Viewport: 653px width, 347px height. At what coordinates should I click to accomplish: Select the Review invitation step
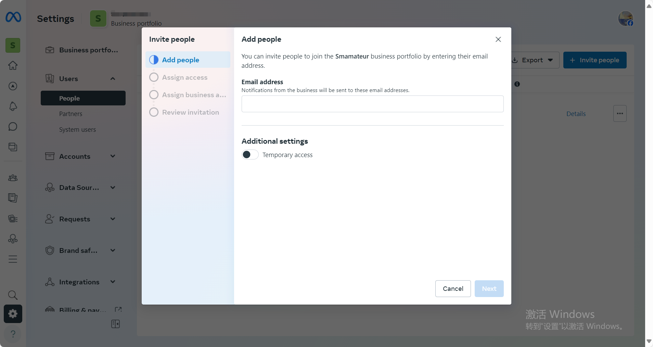190,112
